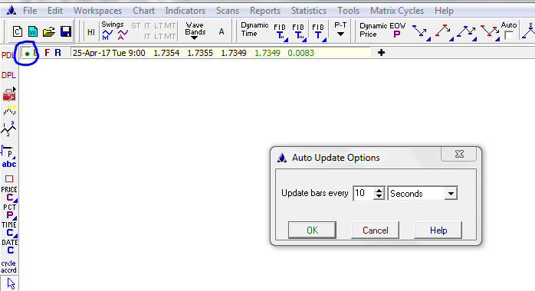Click the HI toolbar button

point(91,32)
